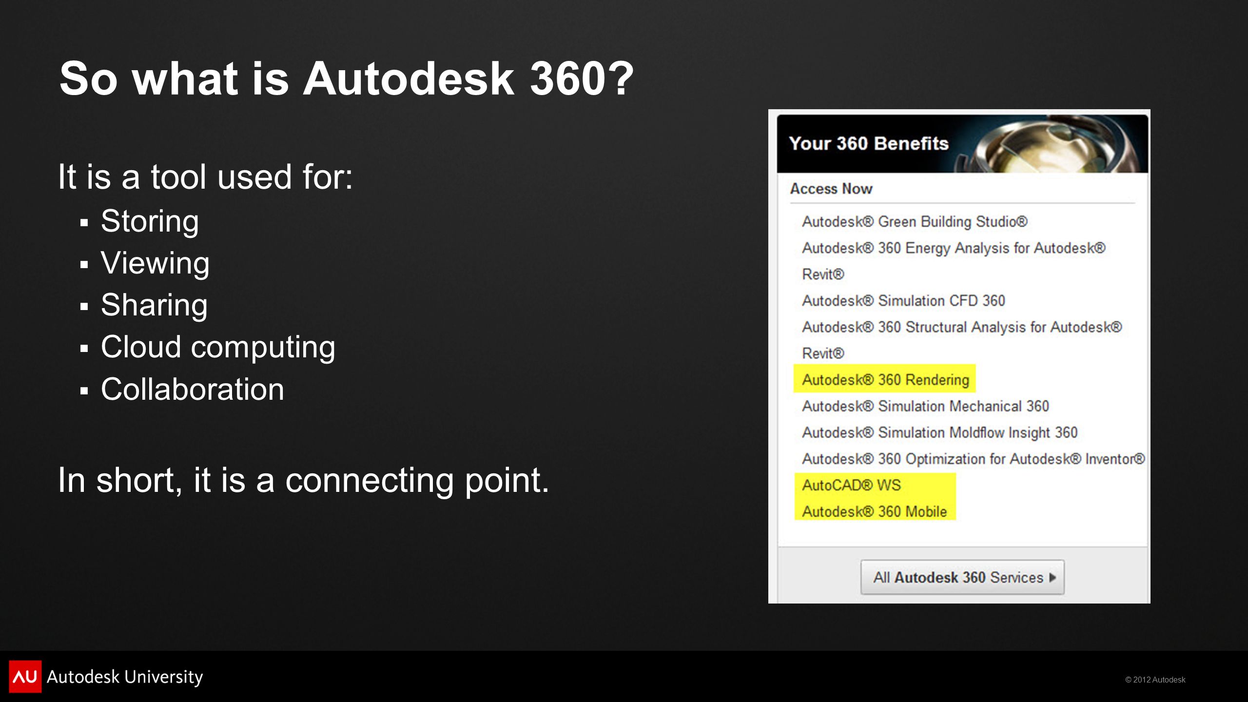
Task: Click the Autodesk University text
Action: pyautogui.click(x=125, y=677)
